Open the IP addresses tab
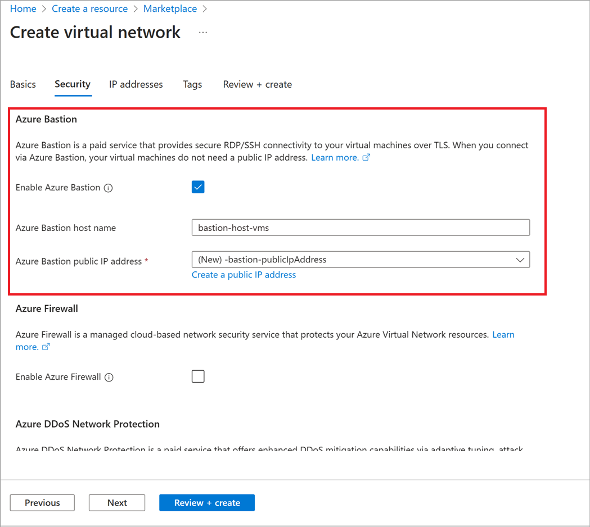 [136, 84]
